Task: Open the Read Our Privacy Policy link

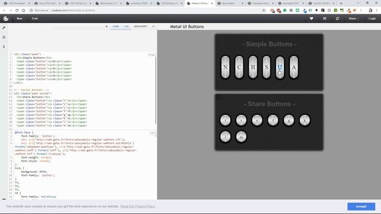Action: click(138, 206)
